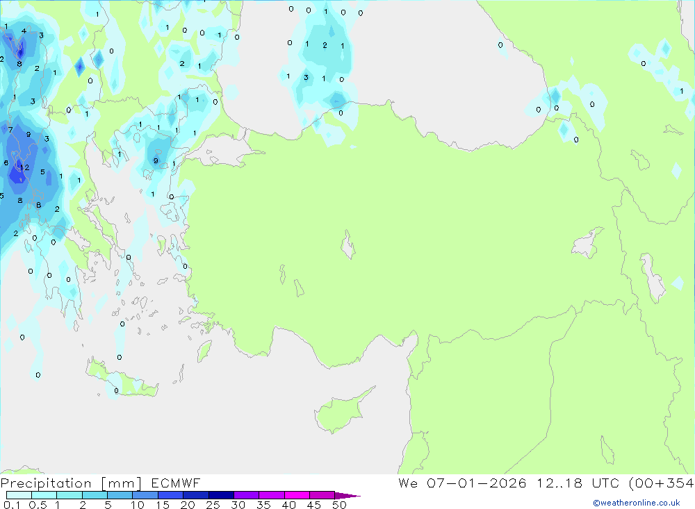Pick the legend swatch between 10 and 15

[145, 495]
